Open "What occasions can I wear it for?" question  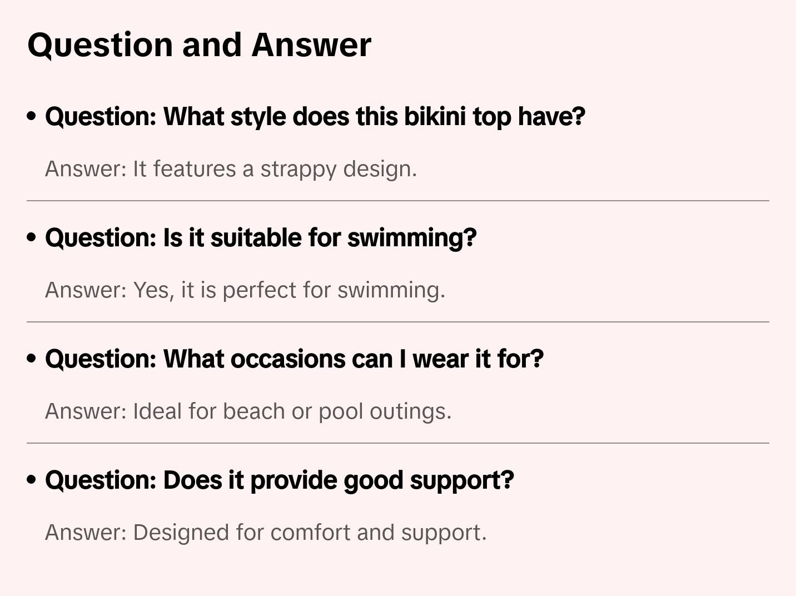coord(294,359)
